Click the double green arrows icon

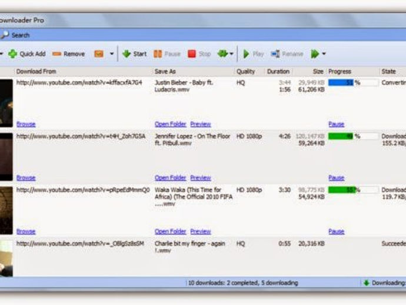tap(222, 54)
